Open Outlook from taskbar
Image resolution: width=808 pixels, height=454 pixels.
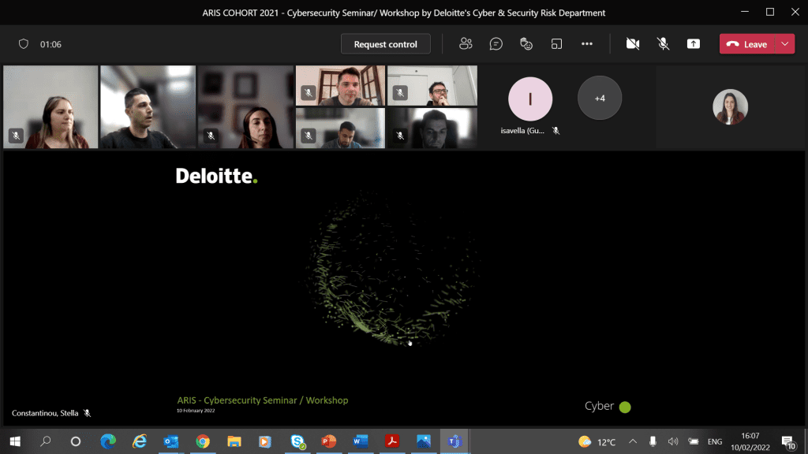pos(171,441)
